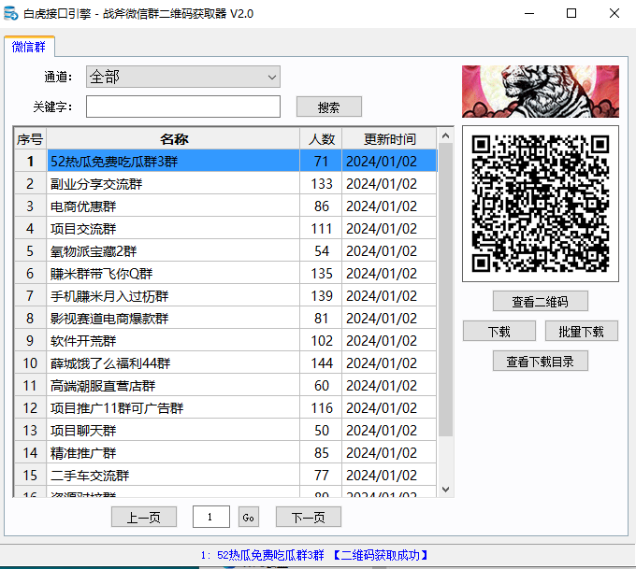Click the page number input box
Viewport: 636px width, 569px height.
(211, 517)
